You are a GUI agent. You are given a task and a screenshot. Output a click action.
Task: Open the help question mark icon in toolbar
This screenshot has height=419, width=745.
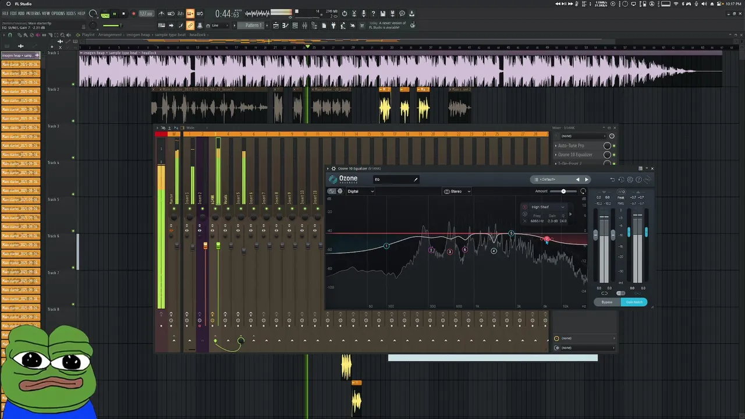(x=374, y=13)
